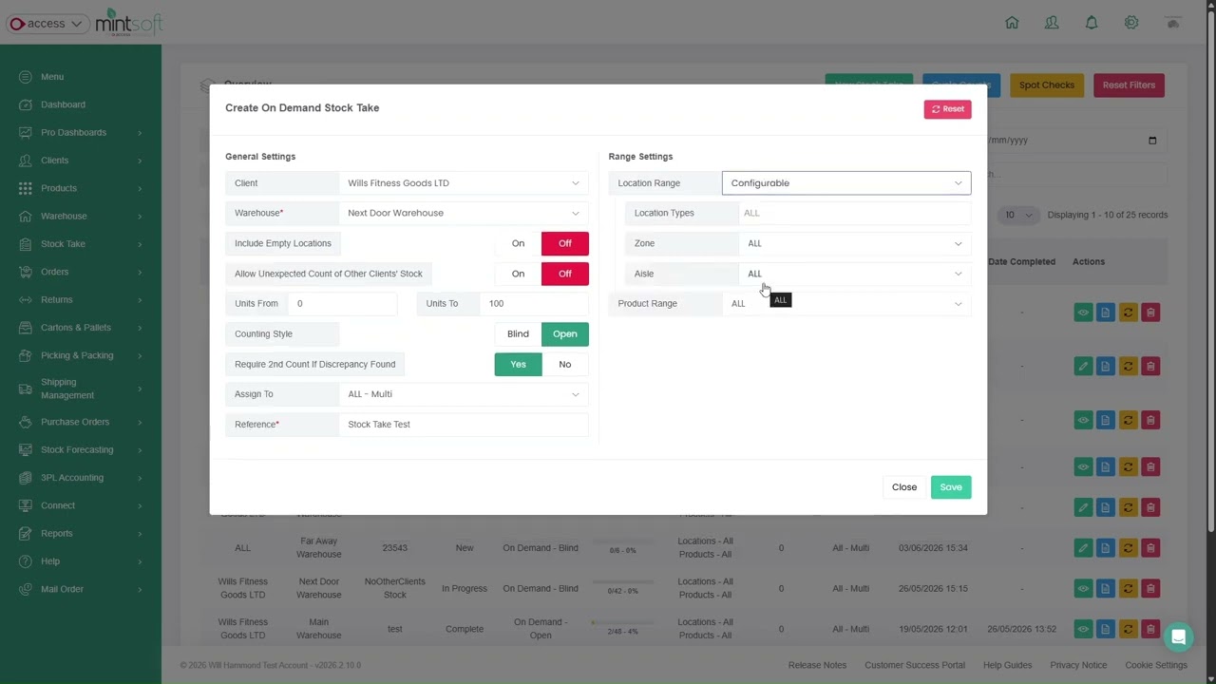Click the 3PL Accounting sidebar icon
This screenshot has width=1216, height=684.
click(25, 478)
